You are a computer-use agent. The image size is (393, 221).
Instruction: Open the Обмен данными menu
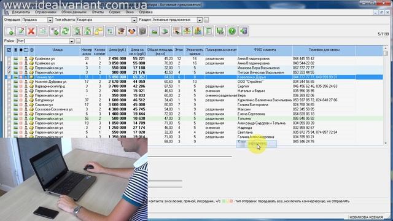click(x=74, y=12)
